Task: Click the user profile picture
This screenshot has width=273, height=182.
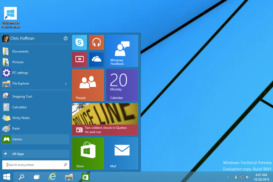Action: [x=6, y=38]
